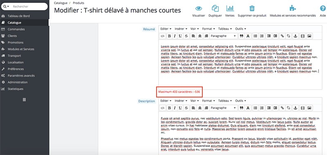Click Visualiser to preview the product
Screen dimensions: 327x155
pyautogui.click(x=199, y=11)
